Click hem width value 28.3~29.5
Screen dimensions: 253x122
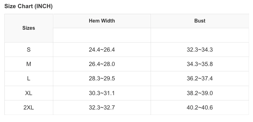click(x=102, y=79)
